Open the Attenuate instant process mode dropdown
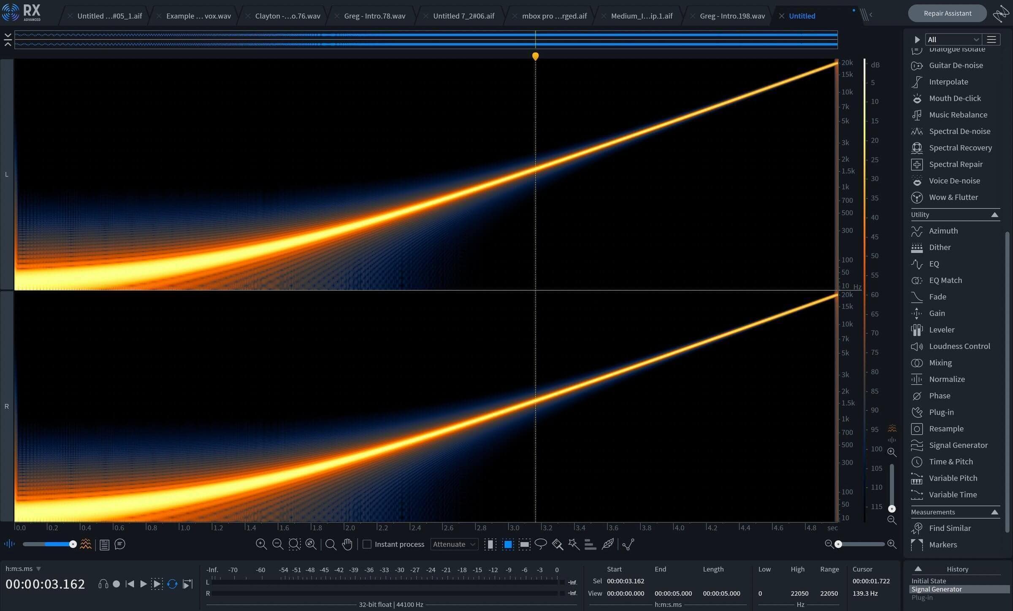The height and width of the screenshot is (611, 1013). coord(454,544)
